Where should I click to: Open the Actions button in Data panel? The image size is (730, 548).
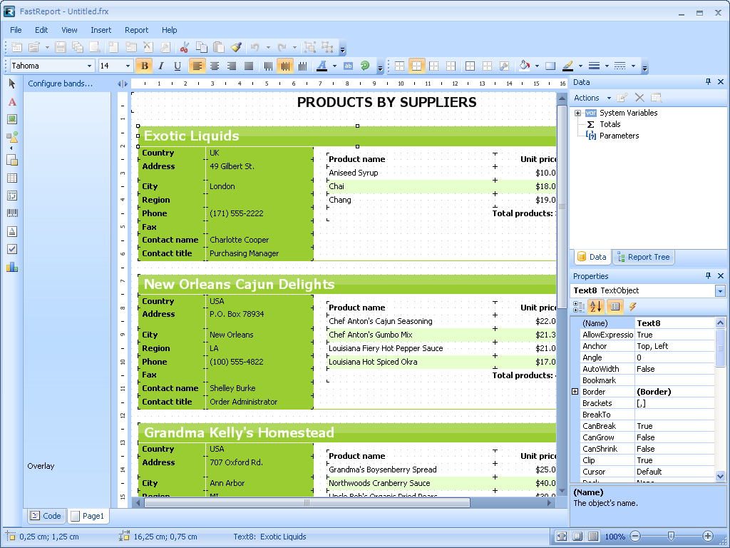(x=592, y=98)
